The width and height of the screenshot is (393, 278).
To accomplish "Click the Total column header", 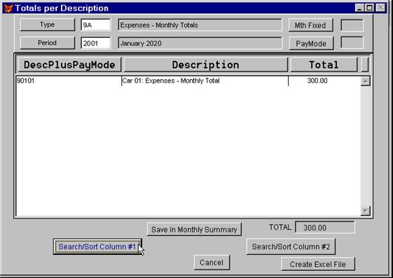I will point(324,65).
